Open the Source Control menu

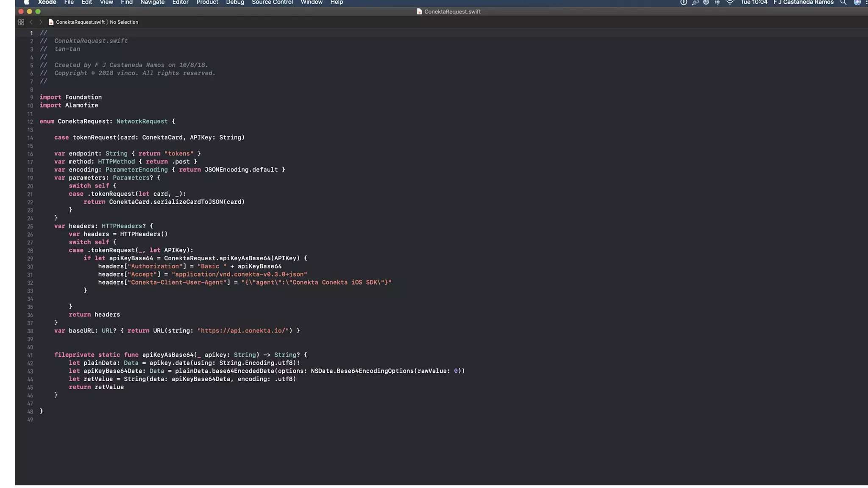(272, 3)
